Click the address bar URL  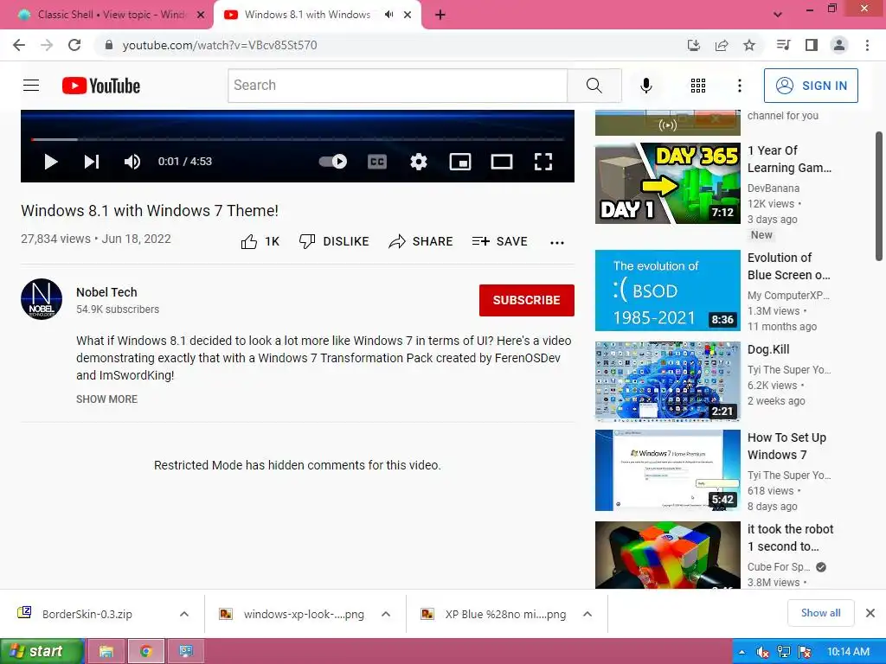pyautogui.click(x=219, y=45)
